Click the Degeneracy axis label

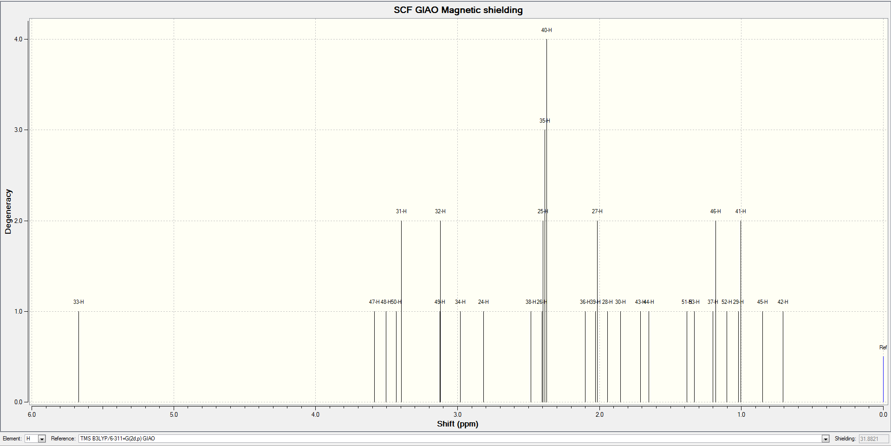[8, 211]
